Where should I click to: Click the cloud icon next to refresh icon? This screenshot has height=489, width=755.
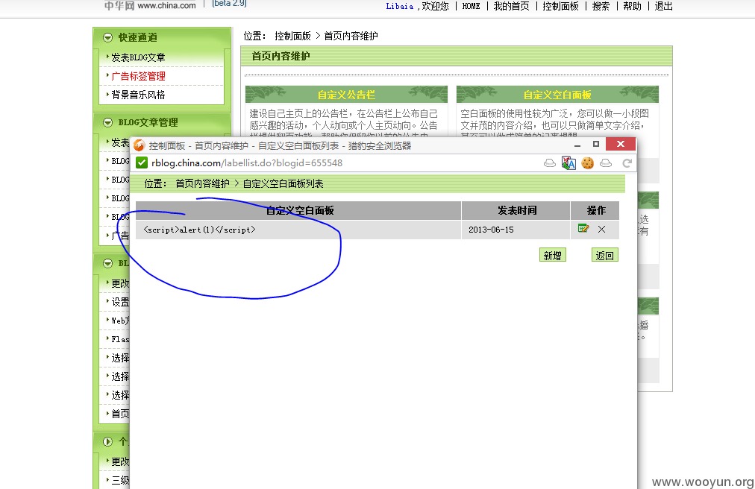tap(607, 163)
